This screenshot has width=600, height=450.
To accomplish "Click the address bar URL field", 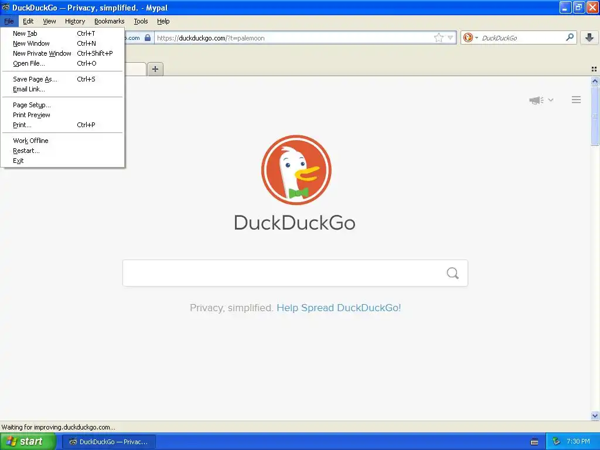I will click(294, 38).
